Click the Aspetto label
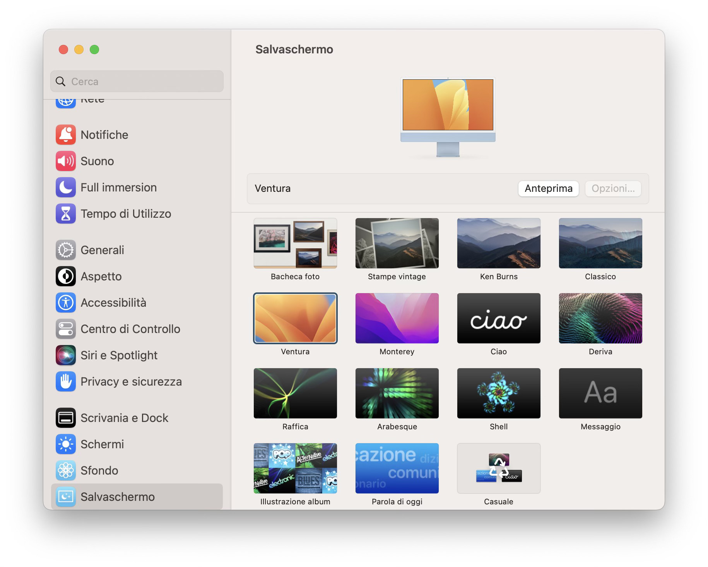This screenshot has height=567, width=708. [x=101, y=277]
